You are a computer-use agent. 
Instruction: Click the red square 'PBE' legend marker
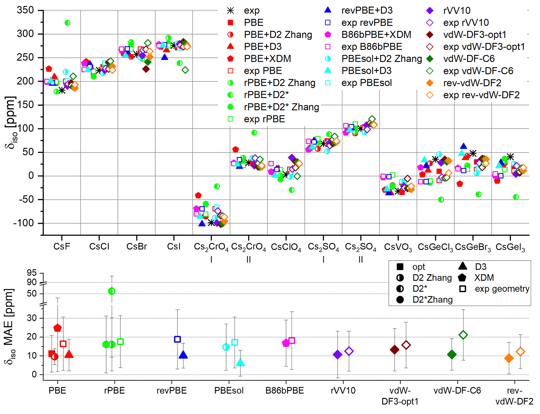230,23
